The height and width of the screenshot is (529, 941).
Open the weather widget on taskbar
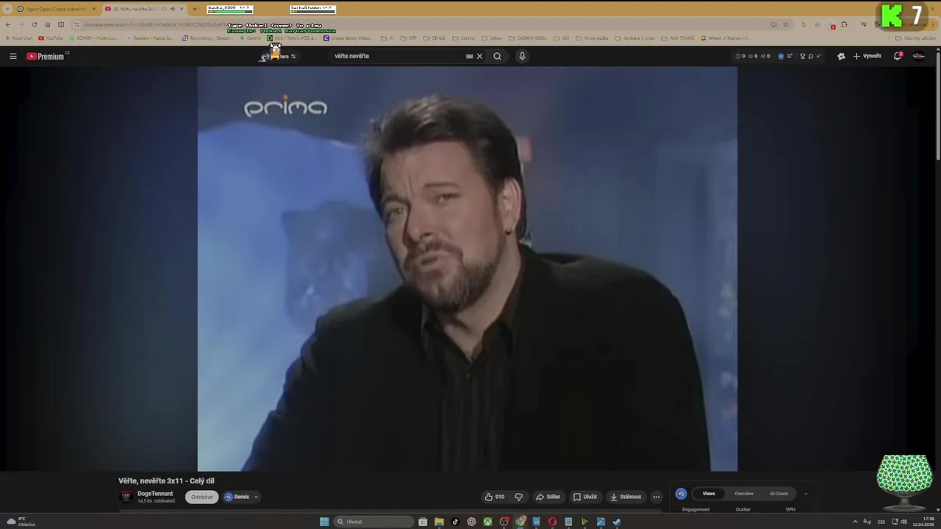[21, 522]
